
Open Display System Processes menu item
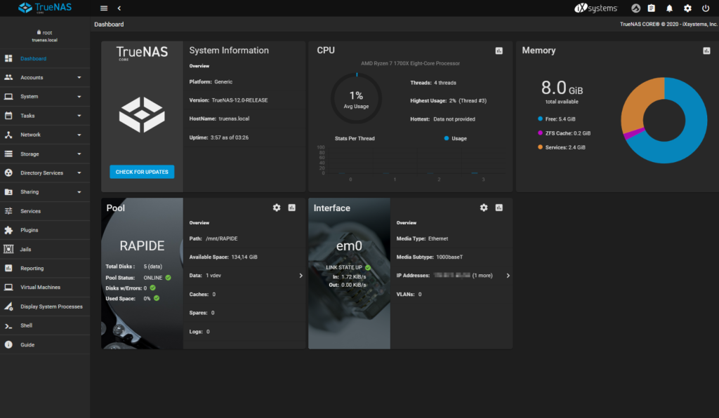click(x=45, y=306)
